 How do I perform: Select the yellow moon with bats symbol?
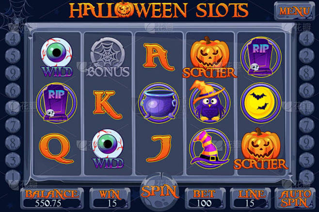261,103
